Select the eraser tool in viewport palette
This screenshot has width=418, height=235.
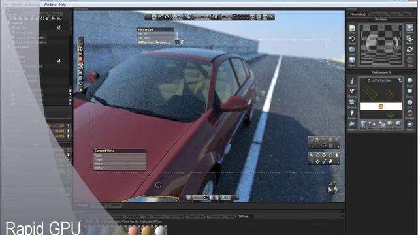click(x=330, y=161)
